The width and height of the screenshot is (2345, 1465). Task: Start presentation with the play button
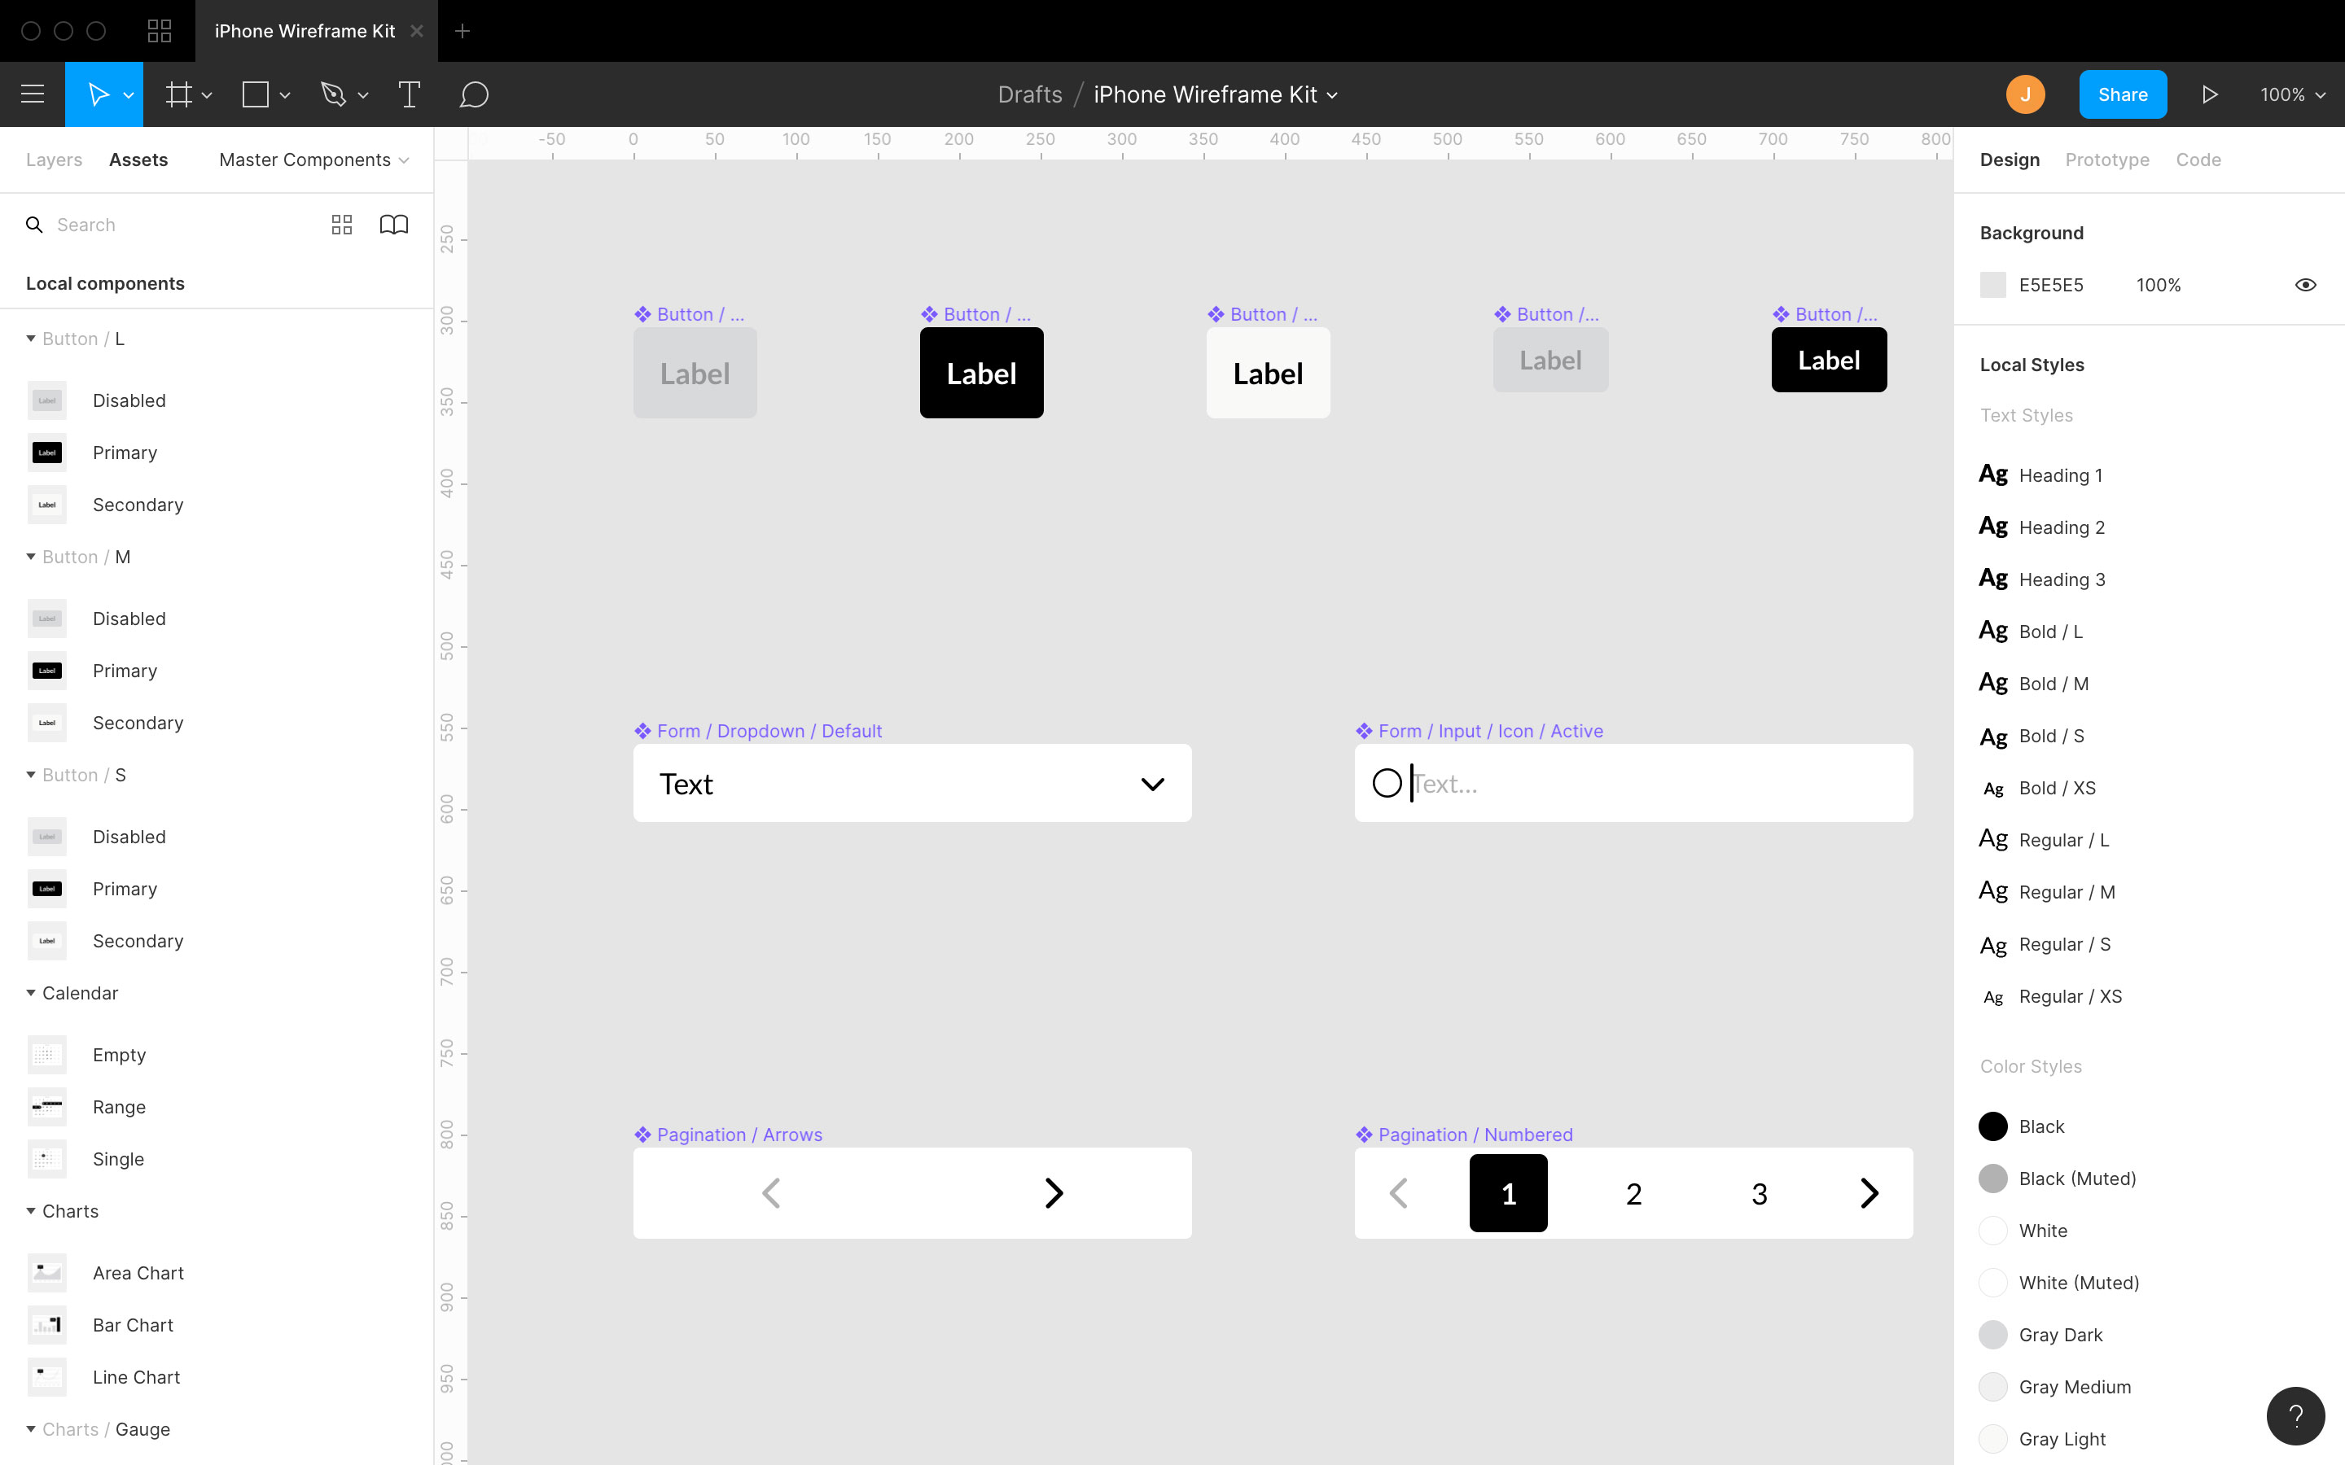[2209, 94]
